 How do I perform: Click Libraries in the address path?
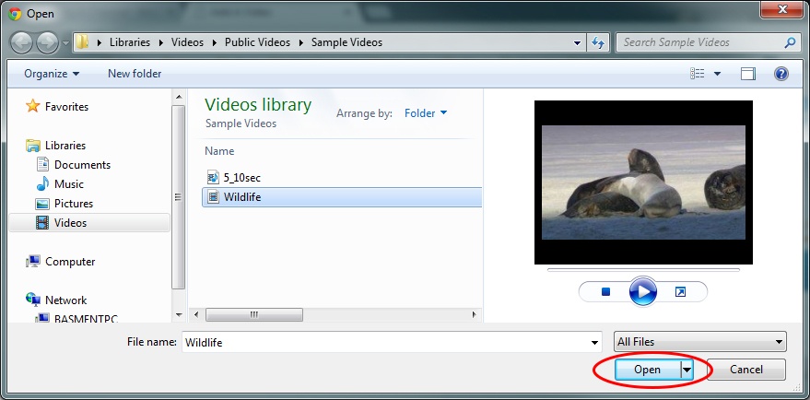pyautogui.click(x=130, y=42)
